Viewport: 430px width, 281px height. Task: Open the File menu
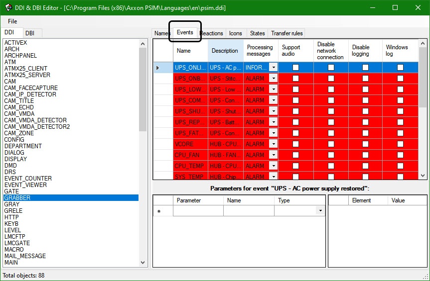[x=12, y=21]
